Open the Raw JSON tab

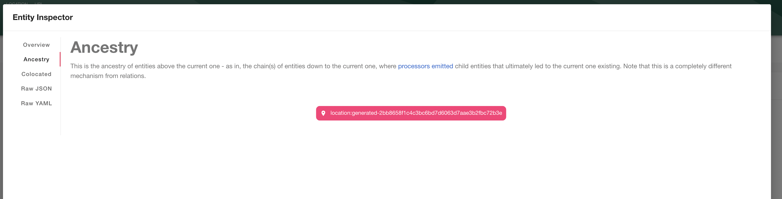point(36,88)
